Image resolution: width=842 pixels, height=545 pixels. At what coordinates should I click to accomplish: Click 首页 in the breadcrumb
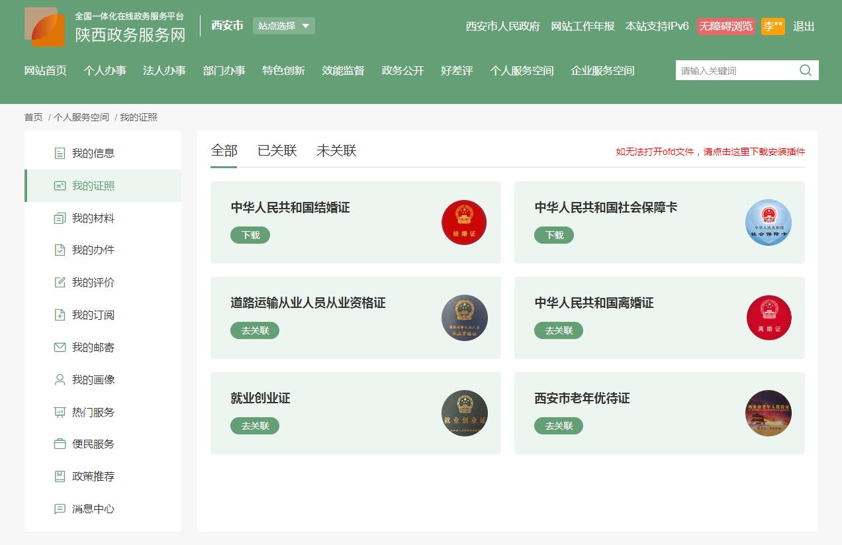tap(33, 117)
